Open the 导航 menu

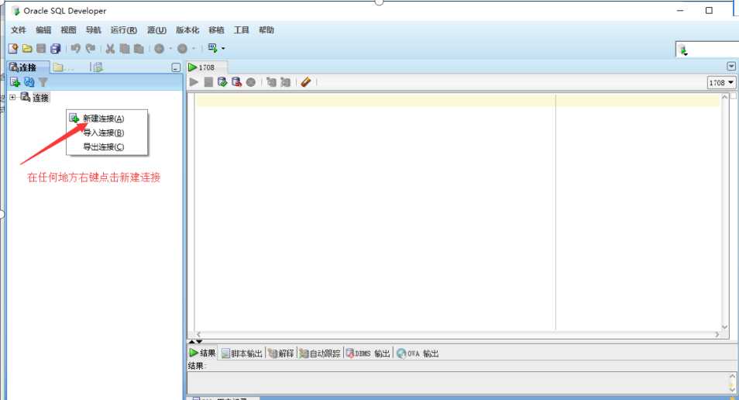(93, 29)
